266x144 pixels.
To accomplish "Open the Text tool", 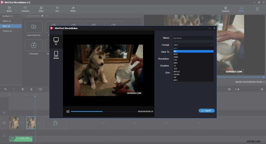I will 57,9.
